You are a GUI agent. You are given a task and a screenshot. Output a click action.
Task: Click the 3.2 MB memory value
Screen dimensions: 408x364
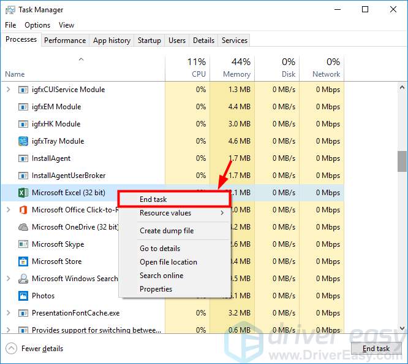click(240, 313)
